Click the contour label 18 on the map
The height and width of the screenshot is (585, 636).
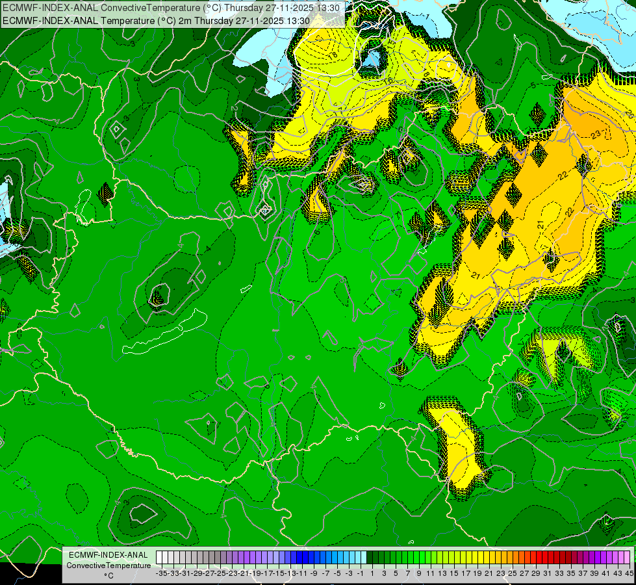(333, 55)
